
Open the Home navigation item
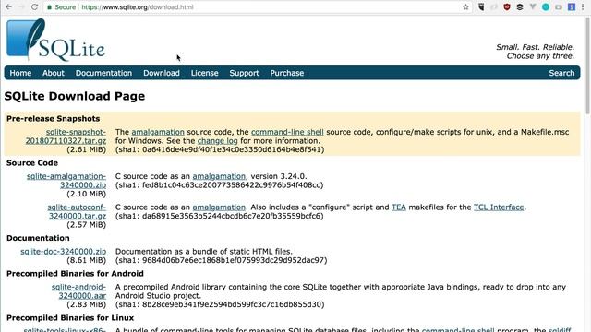[20, 73]
